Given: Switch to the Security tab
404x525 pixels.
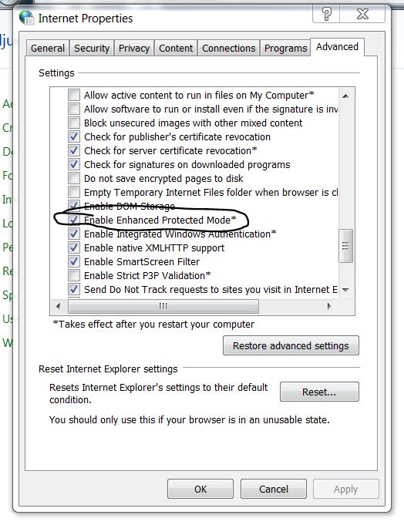Looking at the screenshot, I should click(92, 49).
